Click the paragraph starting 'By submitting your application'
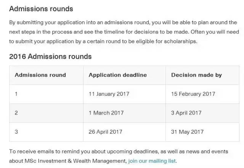 pos(124,32)
